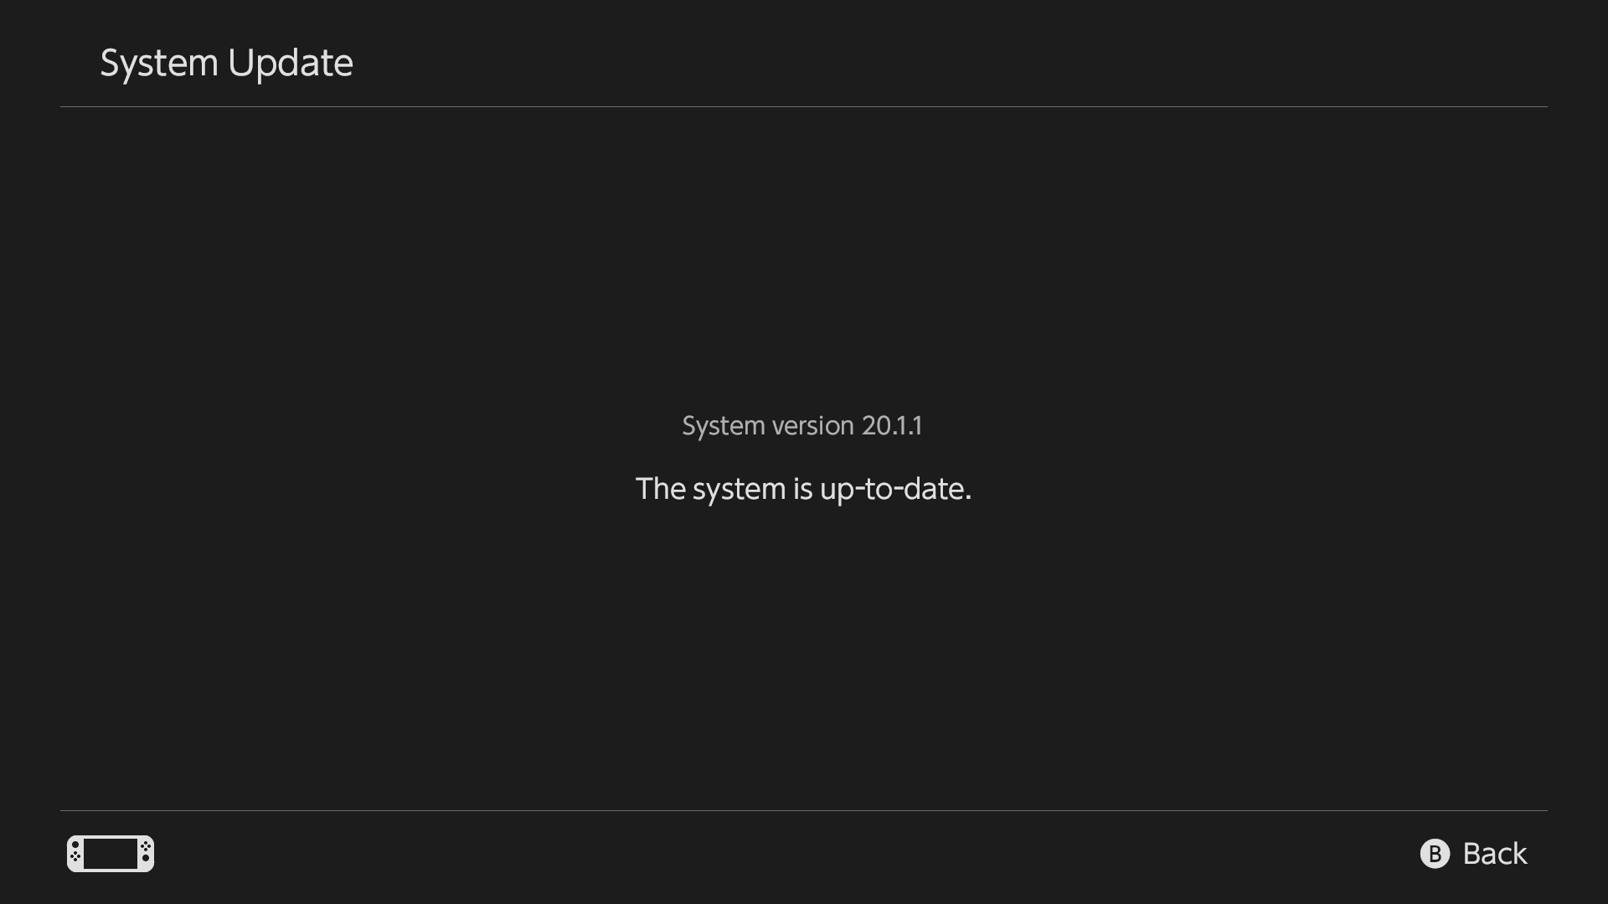Click the word 'Update' in the header
Viewport: 1608px width, 904px height.
click(x=290, y=64)
